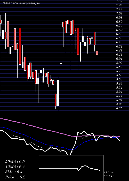129x181 pixels.
Task: Select the 5.63 price axis label
Action: coord(119,75)
